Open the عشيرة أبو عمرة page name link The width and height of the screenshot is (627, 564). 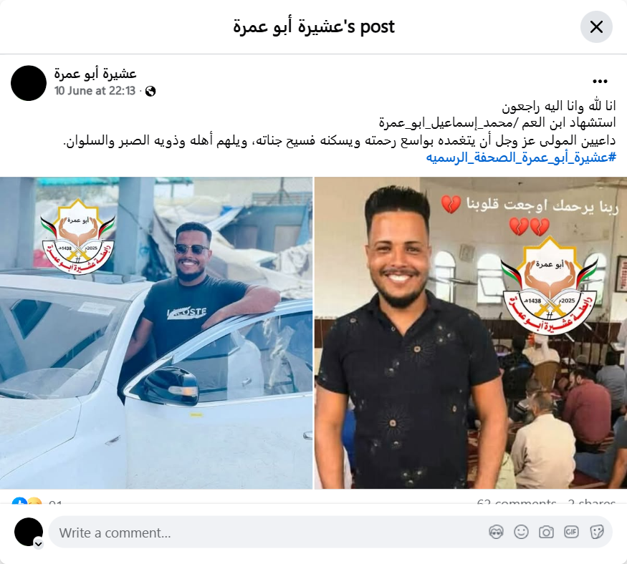(95, 74)
